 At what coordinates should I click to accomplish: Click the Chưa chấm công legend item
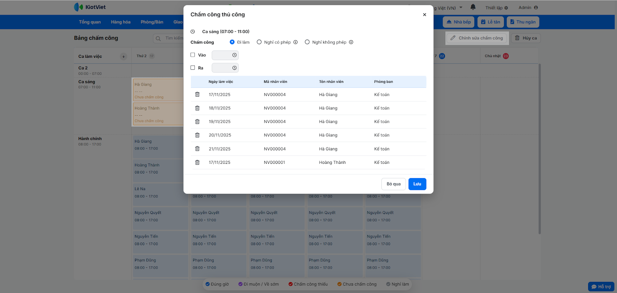click(357, 284)
